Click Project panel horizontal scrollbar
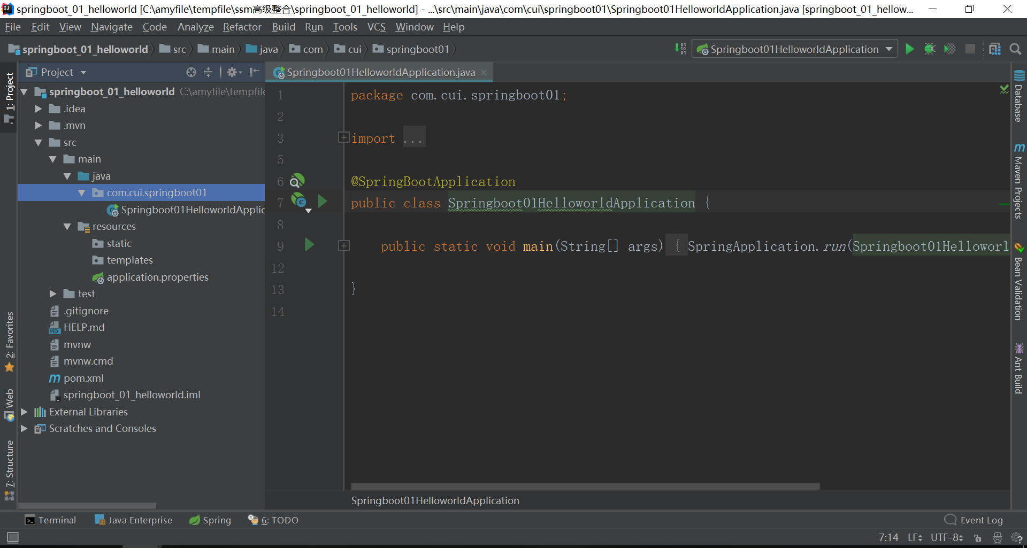1027x548 pixels. 87,505
